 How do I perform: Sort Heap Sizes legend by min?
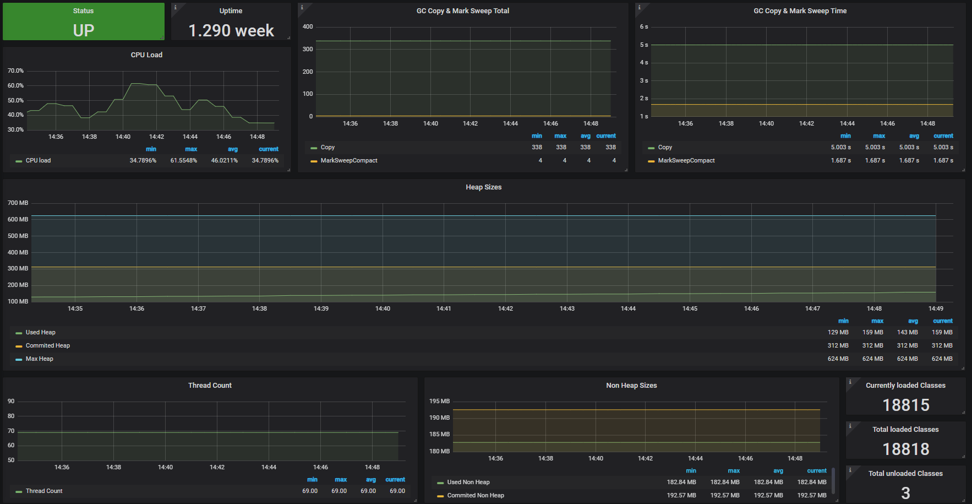click(843, 321)
